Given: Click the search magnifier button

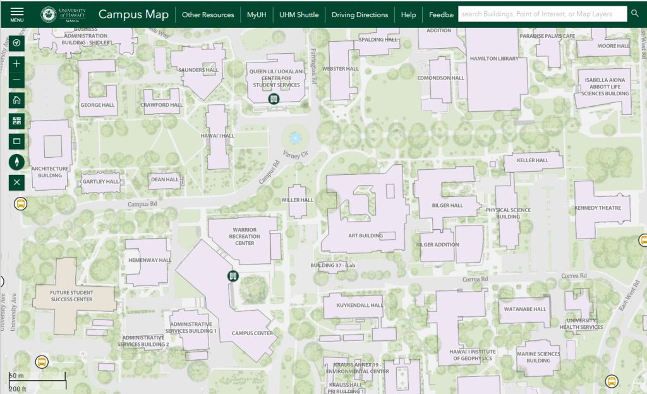Looking at the screenshot, I should [x=635, y=14].
